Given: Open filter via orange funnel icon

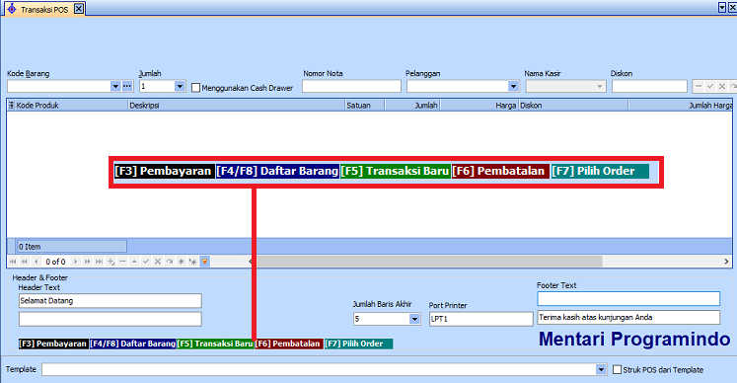Looking at the screenshot, I should click(205, 262).
